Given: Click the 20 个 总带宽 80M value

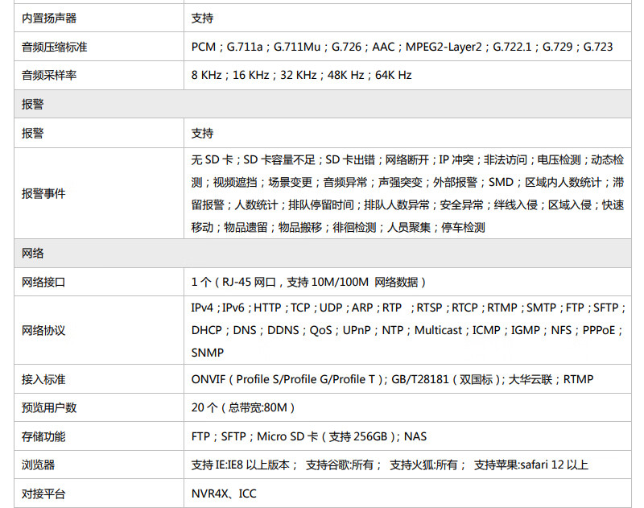Looking at the screenshot, I should 243,407.
